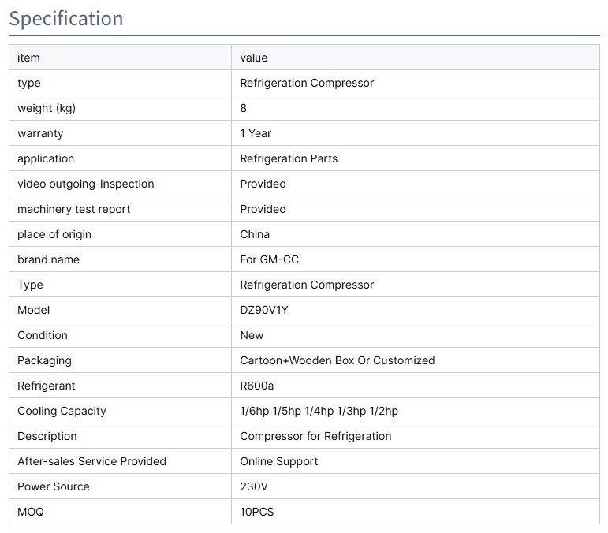This screenshot has width=608, height=533.
Task: Click the 'video outgoing-inspection' label
Action: (x=86, y=184)
